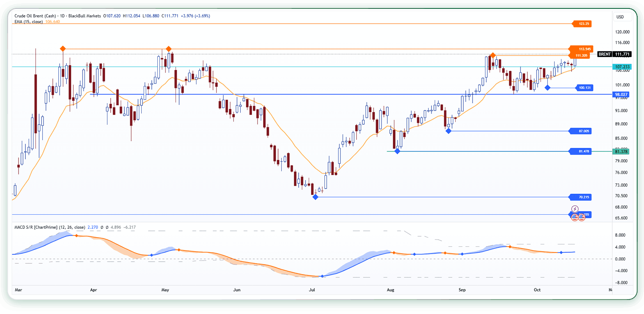
Task: Click the orange diamond pivot at the March high
Action: tap(62, 49)
